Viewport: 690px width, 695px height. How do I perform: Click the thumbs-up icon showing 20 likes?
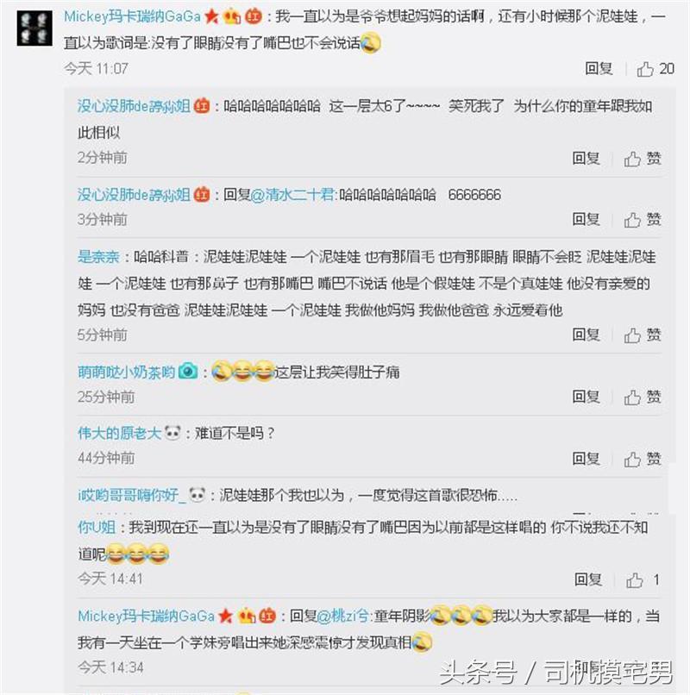[x=645, y=69]
